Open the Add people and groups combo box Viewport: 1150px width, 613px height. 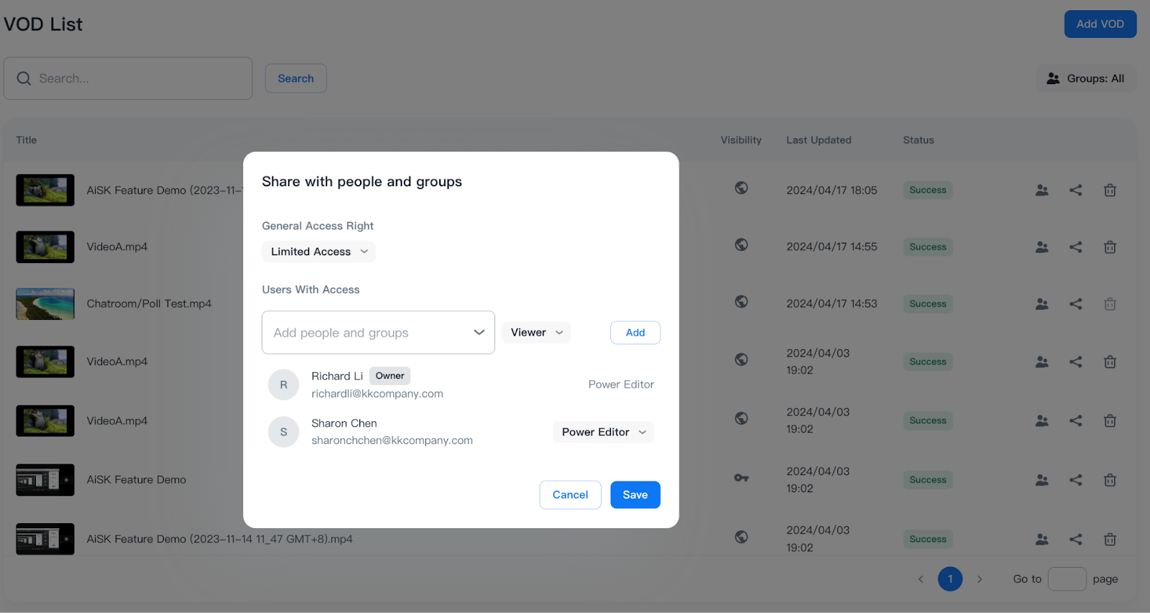tap(378, 333)
